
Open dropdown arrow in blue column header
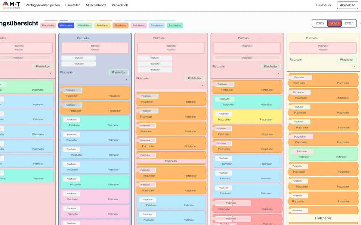point(126,79)
